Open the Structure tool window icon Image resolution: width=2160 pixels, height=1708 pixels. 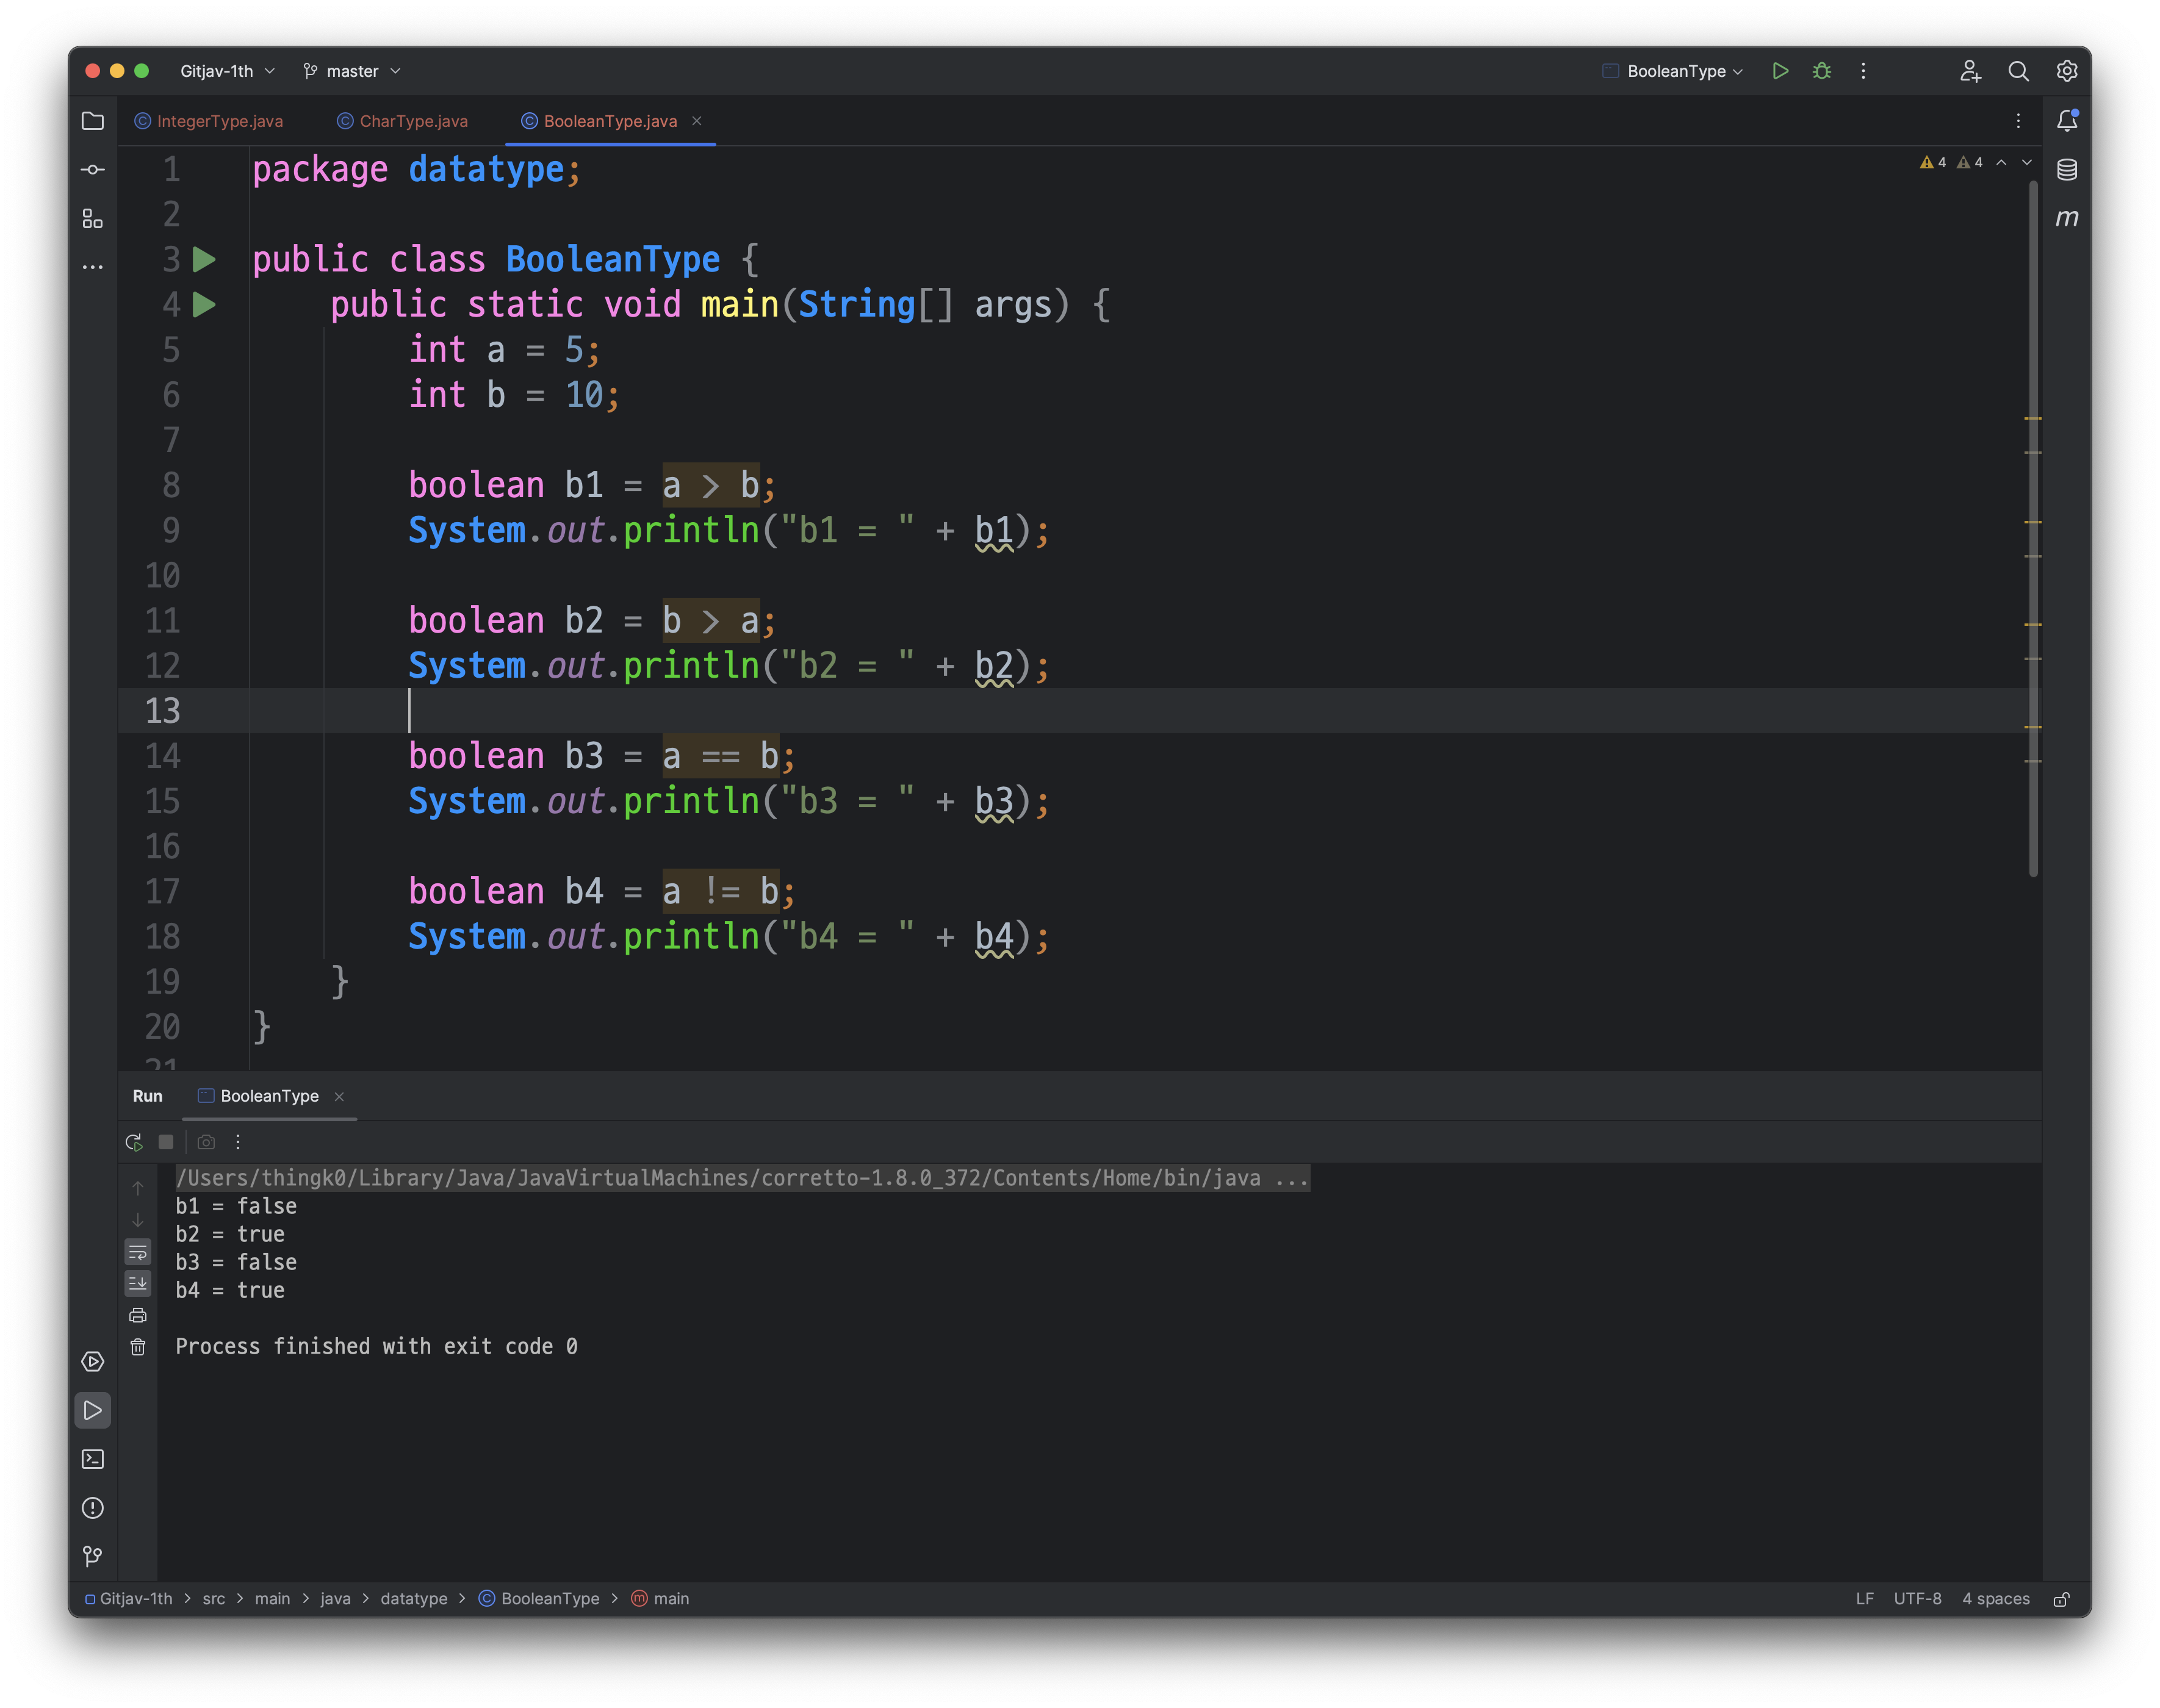[x=92, y=218]
